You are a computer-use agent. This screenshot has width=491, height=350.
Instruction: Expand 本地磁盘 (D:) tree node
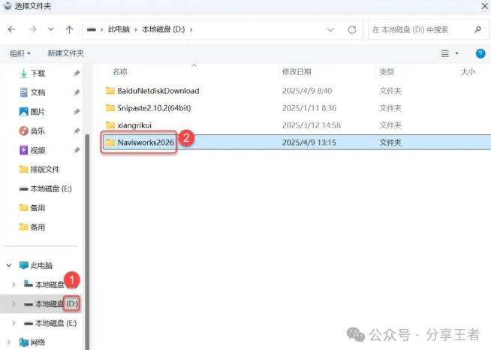coord(14,303)
